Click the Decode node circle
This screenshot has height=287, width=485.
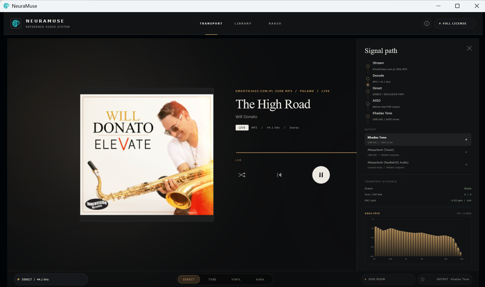click(368, 79)
